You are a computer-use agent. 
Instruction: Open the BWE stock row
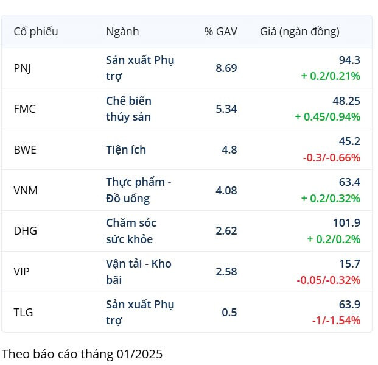[x=25, y=149]
